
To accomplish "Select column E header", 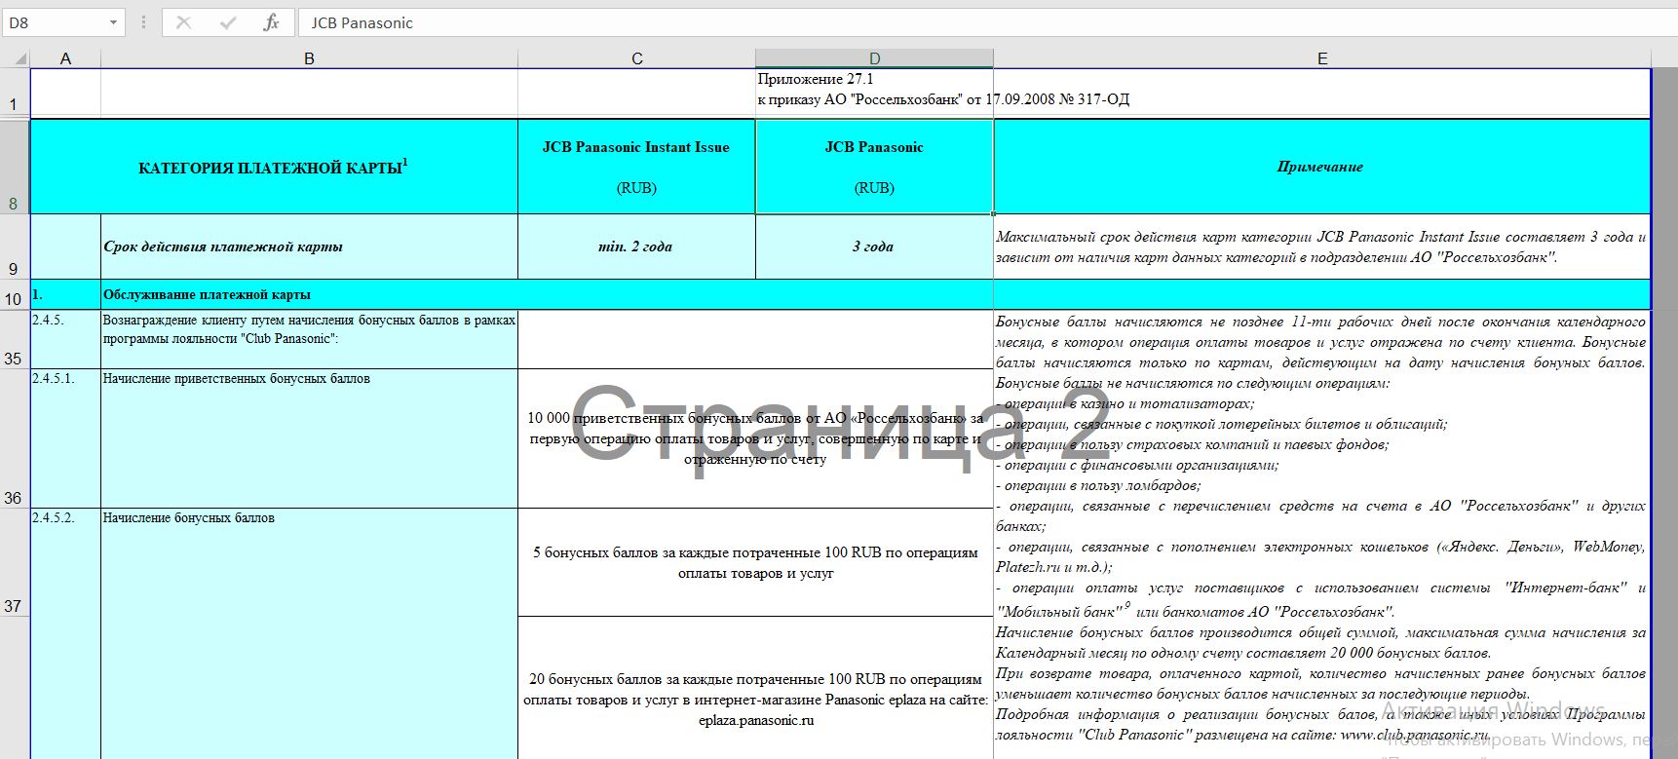I will pyautogui.click(x=1321, y=58).
